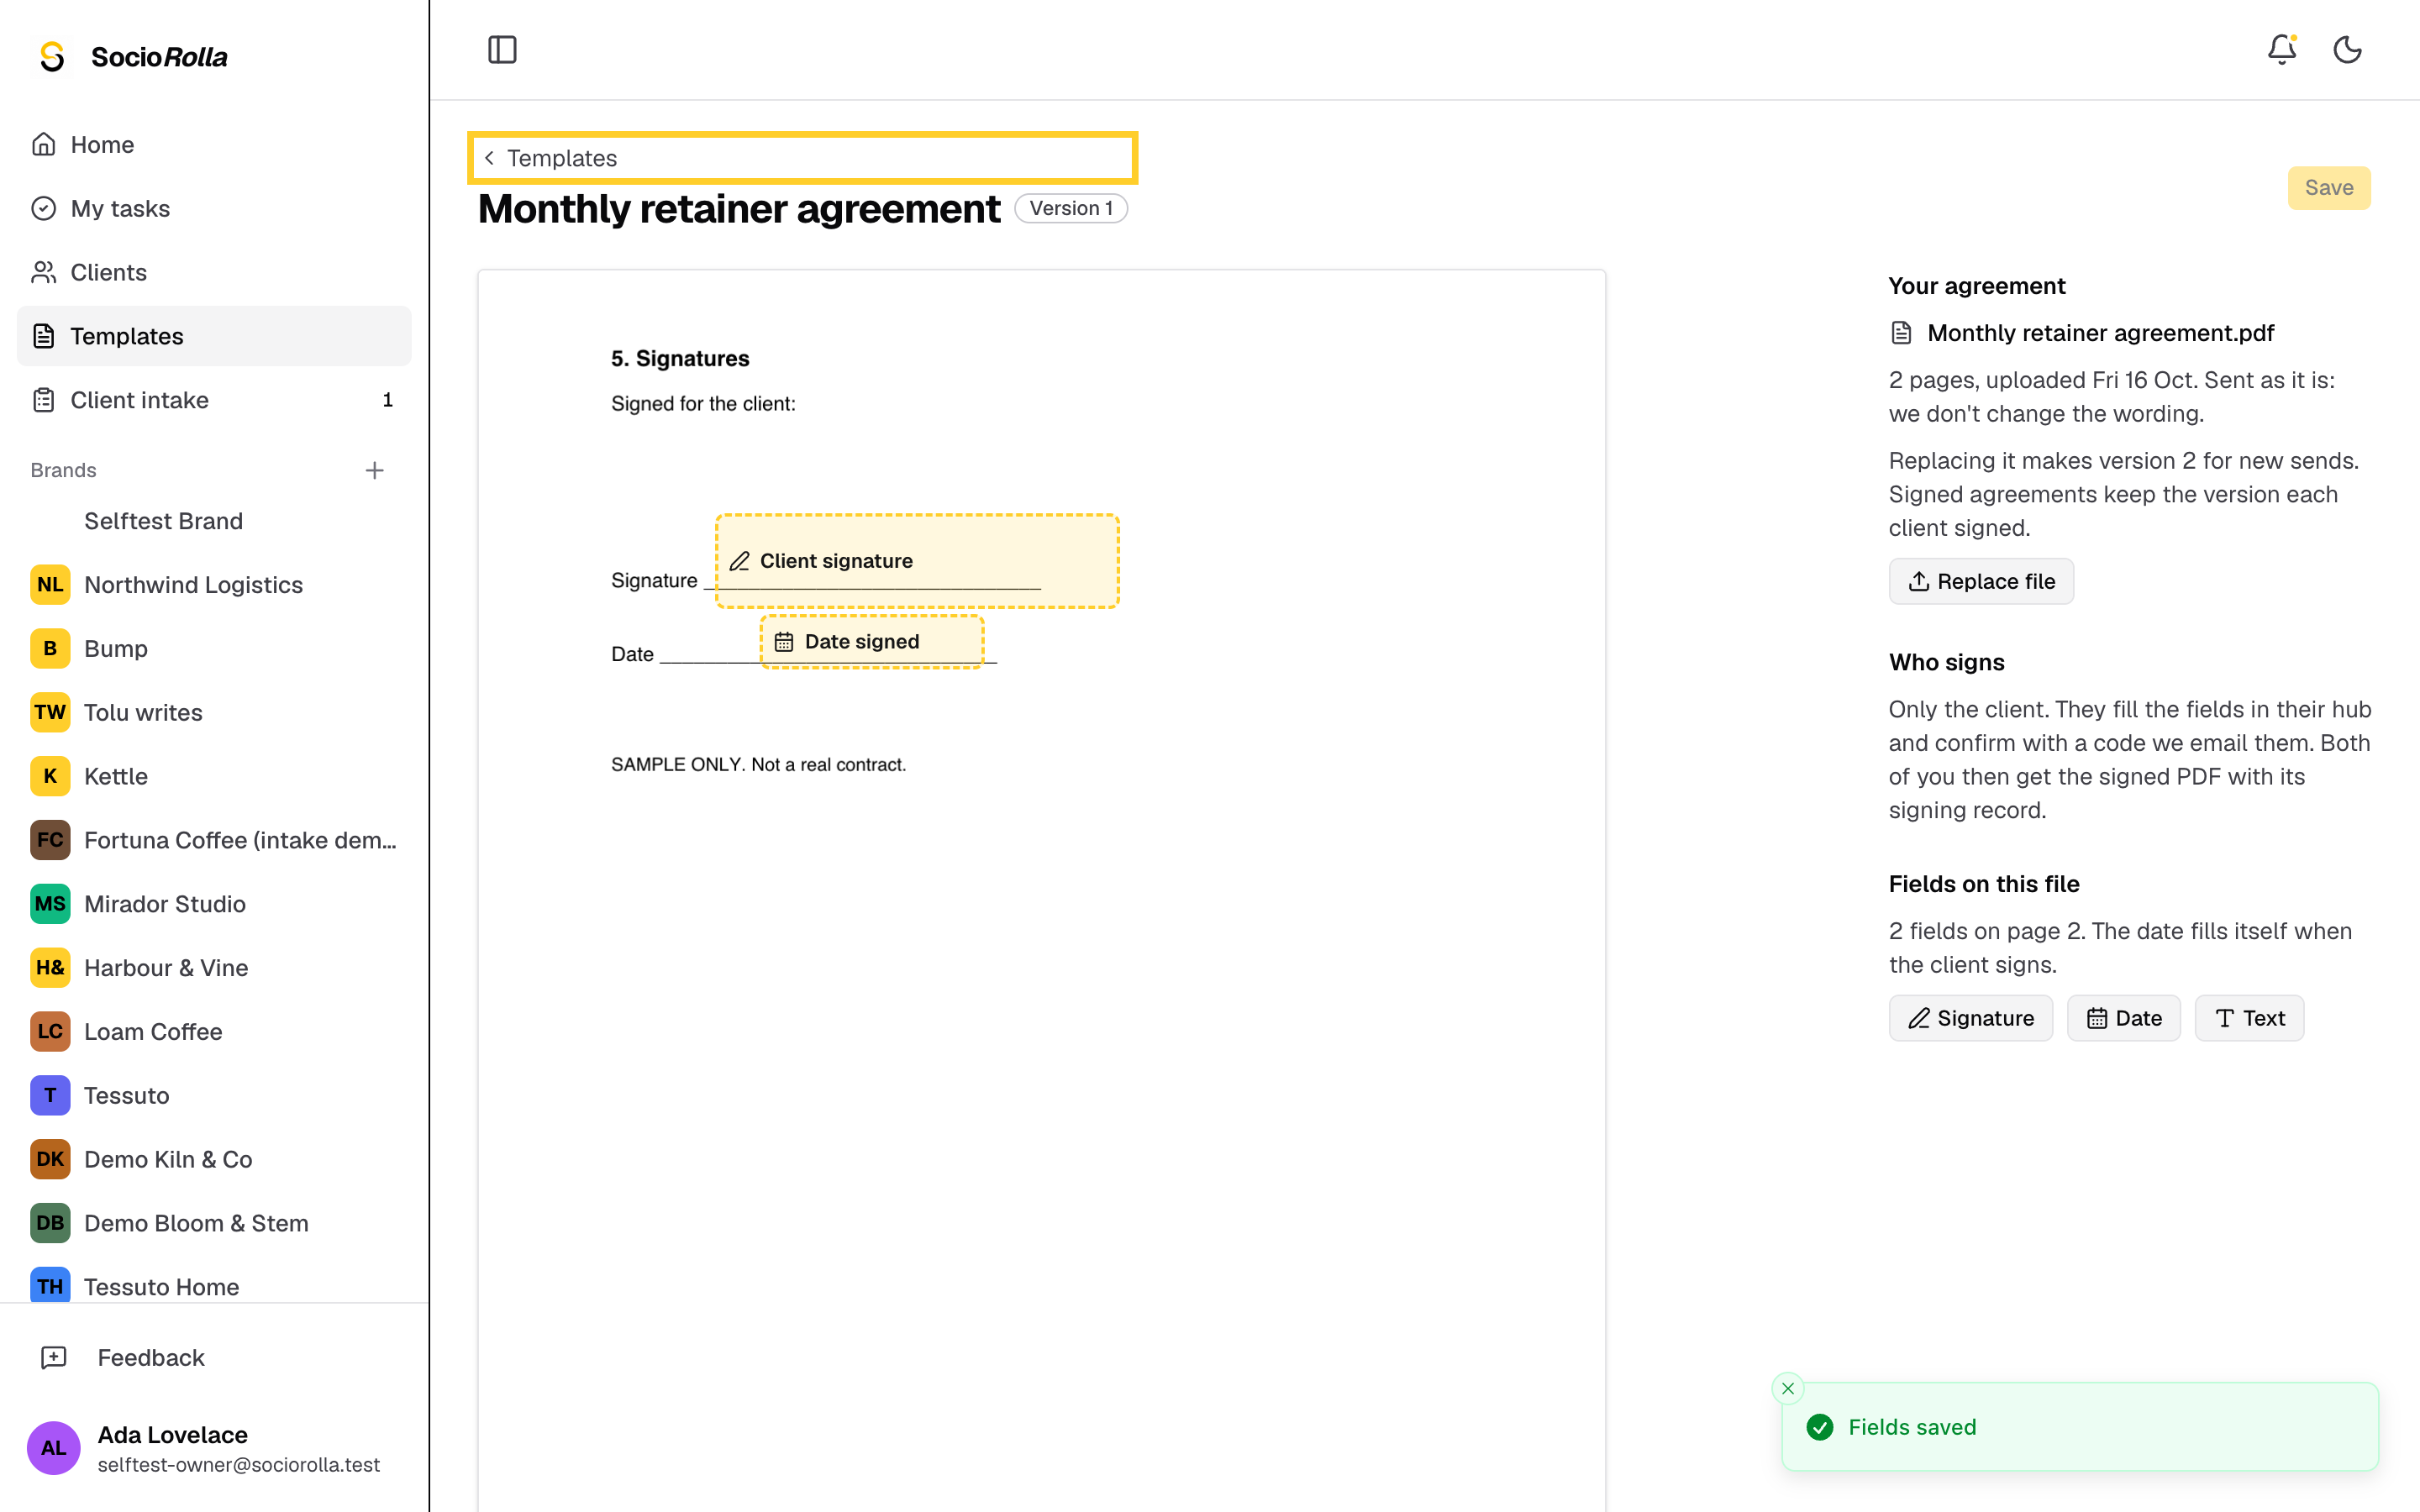Viewport: 2420px width, 1512px height.
Task: Open Loam Coffee brand
Action: pyautogui.click(x=214, y=1032)
